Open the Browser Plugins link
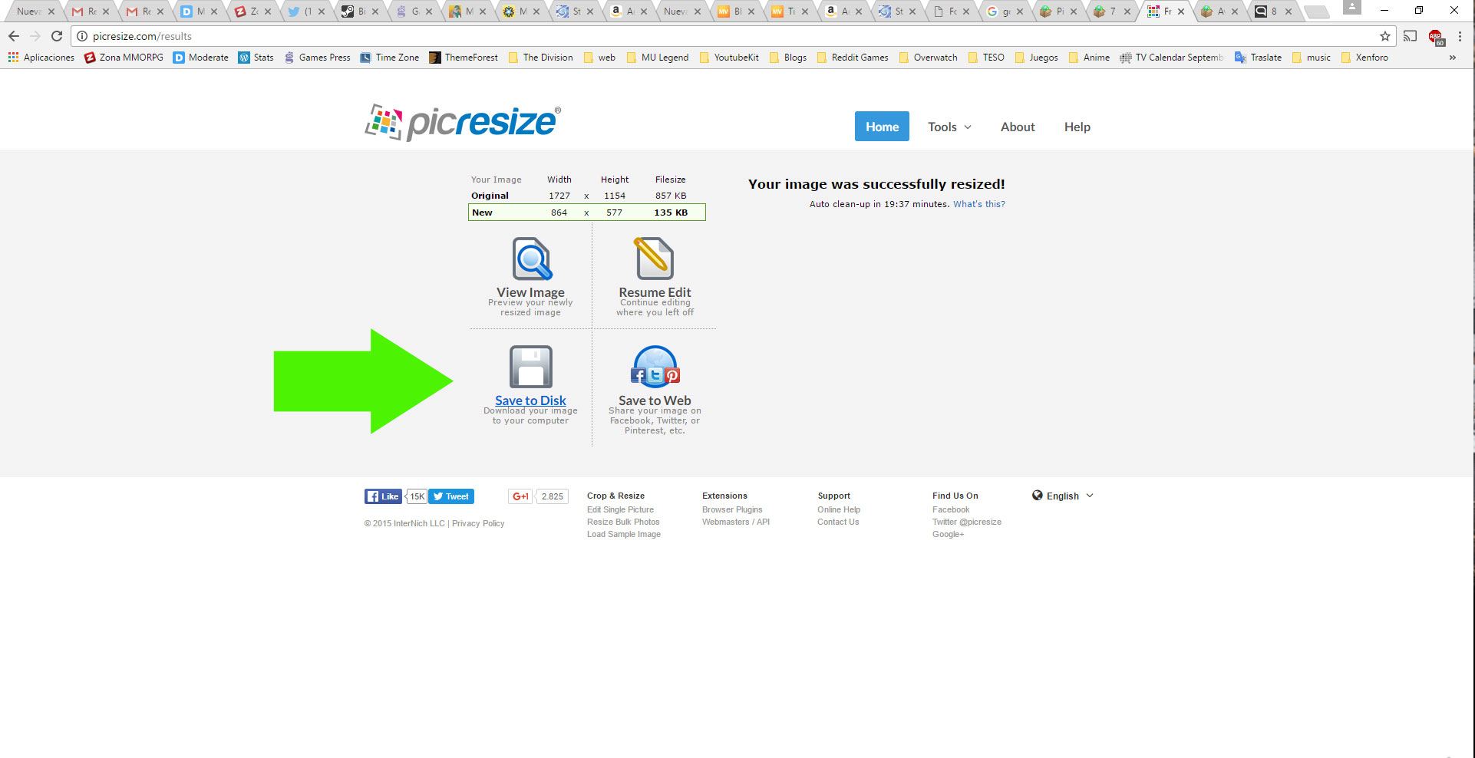Viewport: 1475px width, 758px height. pos(732,509)
